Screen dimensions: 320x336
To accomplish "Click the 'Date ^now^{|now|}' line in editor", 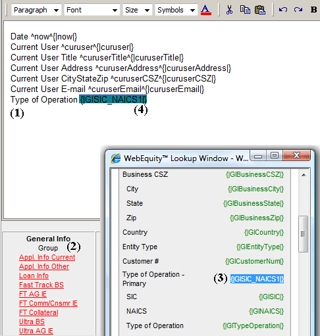I will pyautogui.click(x=44, y=37).
